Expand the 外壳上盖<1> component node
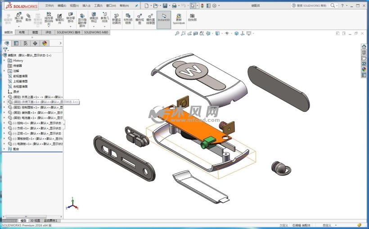Viewport: 369px width, 229px height. [4, 97]
